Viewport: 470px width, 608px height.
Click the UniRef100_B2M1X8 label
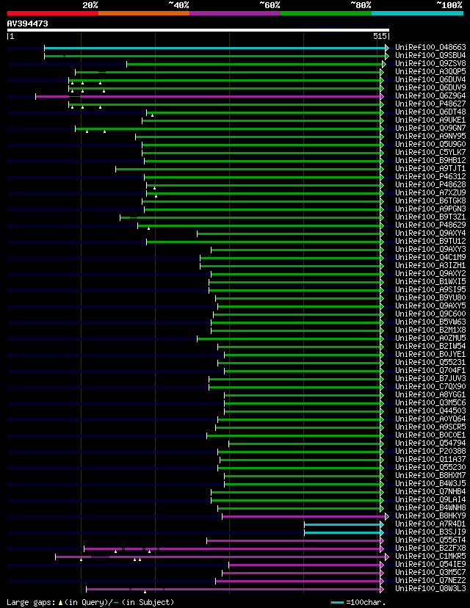[x=430, y=330]
